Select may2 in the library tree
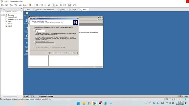This screenshot has height=106, width=189. click(9, 24)
